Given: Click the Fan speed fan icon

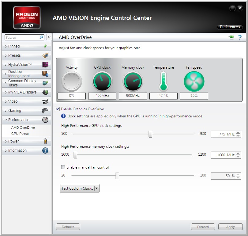Looking at the screenshot, I should [x=194, y=81].
